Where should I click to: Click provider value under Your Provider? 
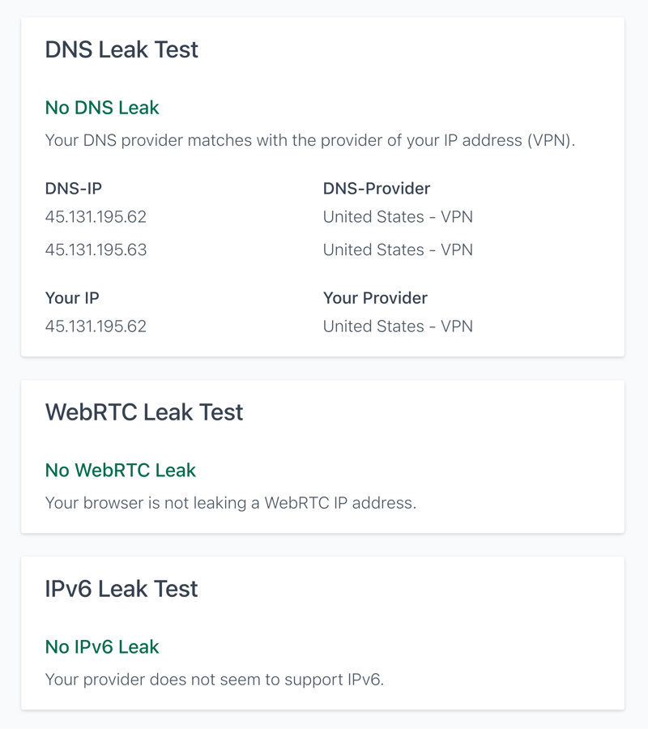[398, 326]
